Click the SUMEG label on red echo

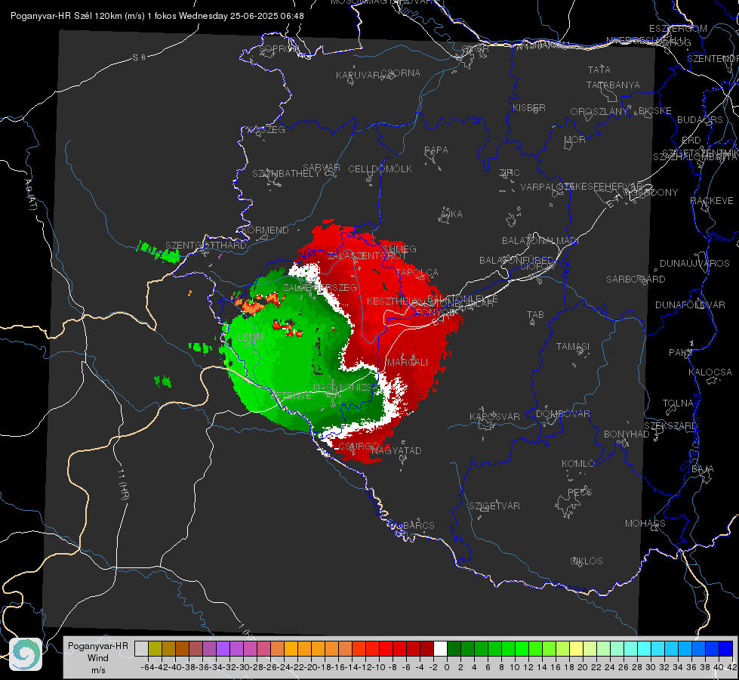(x=399, y=249)
